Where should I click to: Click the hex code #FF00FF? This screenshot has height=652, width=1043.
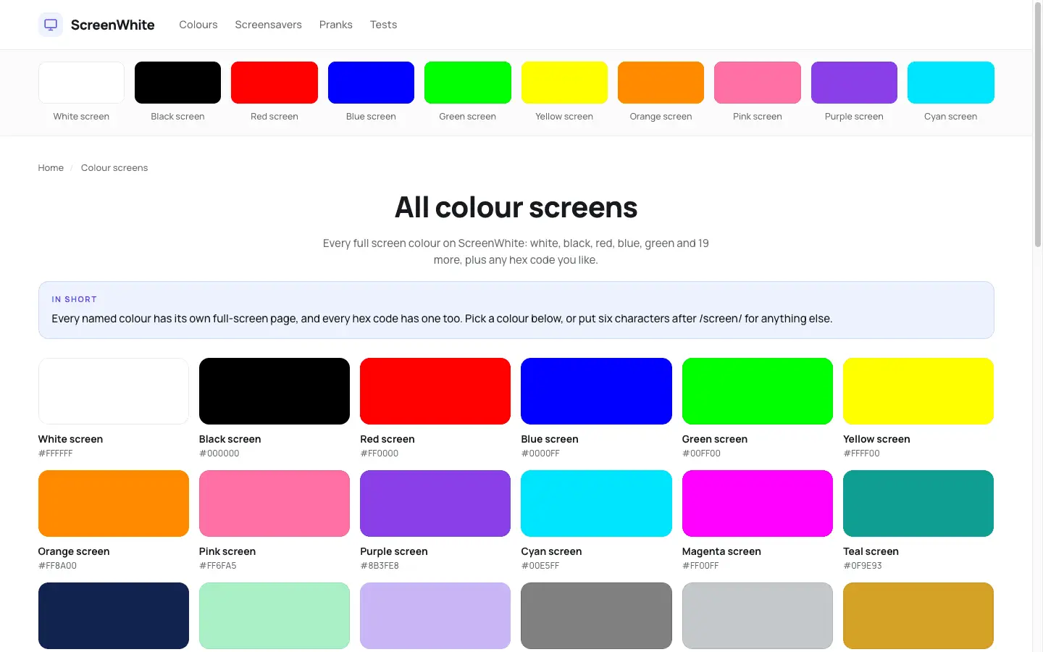tap(700, 566)
